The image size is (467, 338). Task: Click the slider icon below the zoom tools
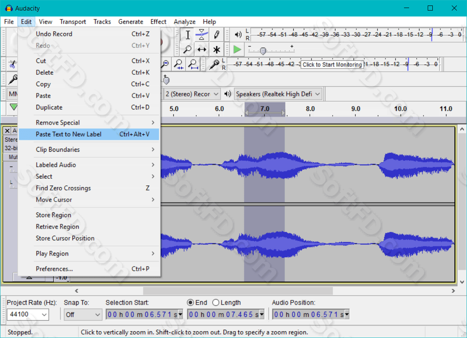[x=166, y=79]
